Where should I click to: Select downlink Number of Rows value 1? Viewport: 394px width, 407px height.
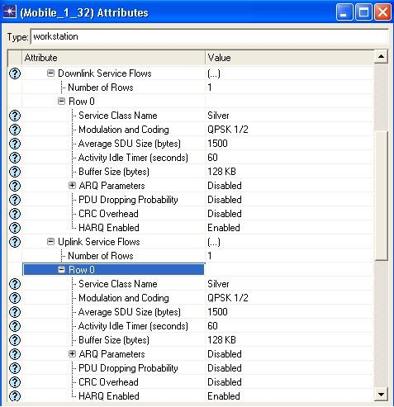[x=210, y=88]
